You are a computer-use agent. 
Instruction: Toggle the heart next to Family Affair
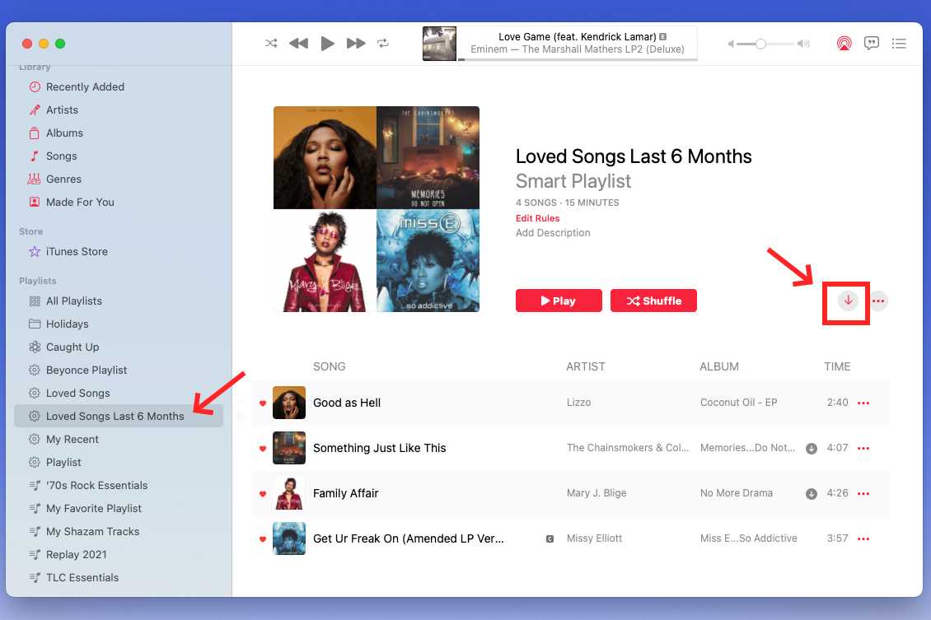[262, 492]
